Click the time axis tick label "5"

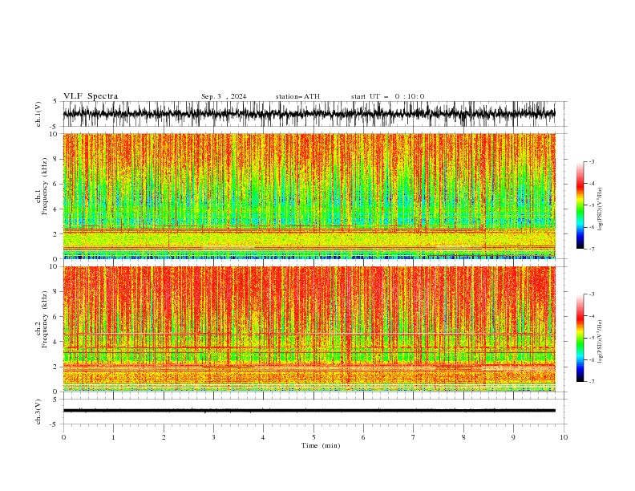(x=313, y=437)
